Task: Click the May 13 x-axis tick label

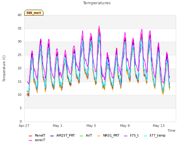Action: pyautogui.click(x=159, y=126)
